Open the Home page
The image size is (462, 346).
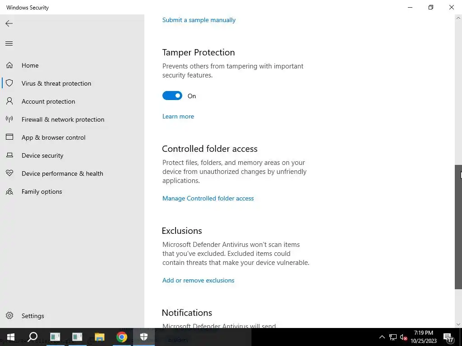pyautogui.click(x=30, y=65)
